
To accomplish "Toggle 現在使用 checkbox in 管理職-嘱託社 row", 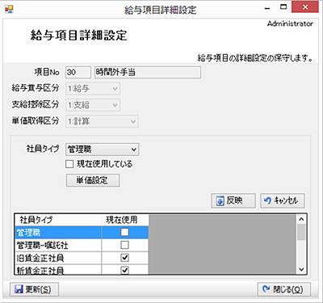I will (x=124, y=245).
